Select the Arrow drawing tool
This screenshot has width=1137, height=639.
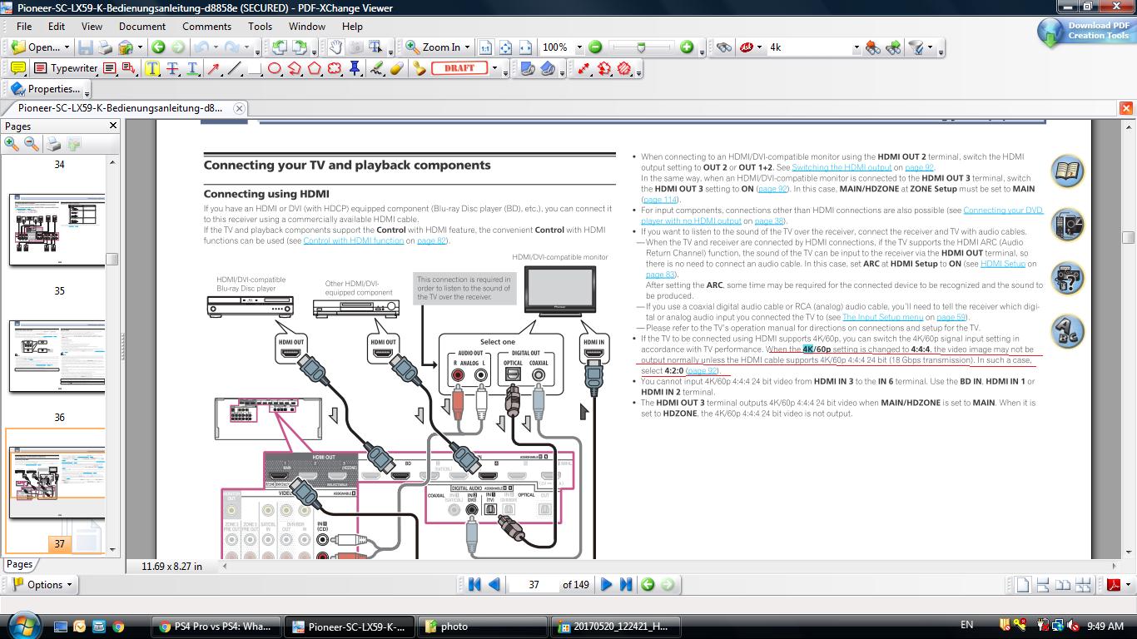[x=213, y=68]
